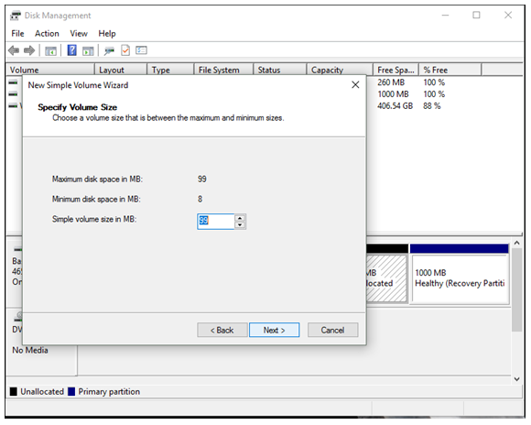Sort by the Layout column header
The height and width of the screenshot is (425, 531).
[x=121, y=70]
